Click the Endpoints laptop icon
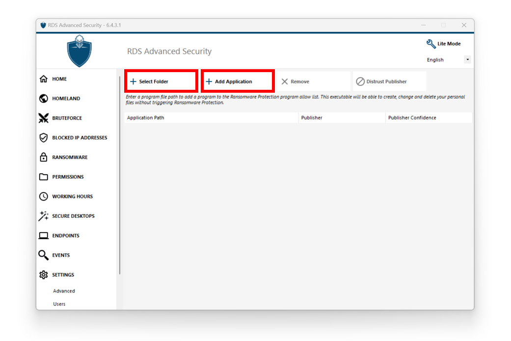 (x=43, y=236)
